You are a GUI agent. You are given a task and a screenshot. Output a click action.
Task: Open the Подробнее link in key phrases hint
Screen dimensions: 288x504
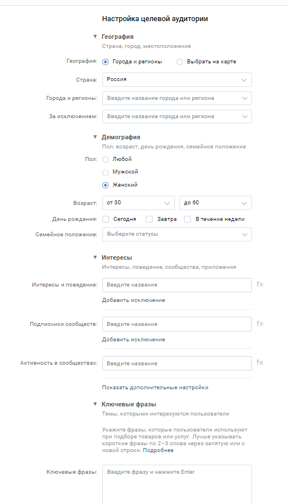158,450
